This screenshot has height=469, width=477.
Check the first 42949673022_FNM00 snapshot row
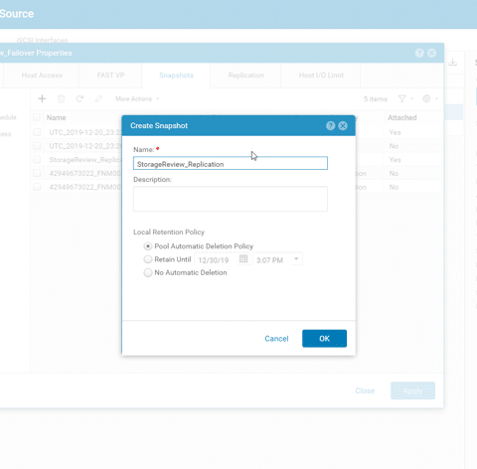pyautogui.click(x=37, y=173)
